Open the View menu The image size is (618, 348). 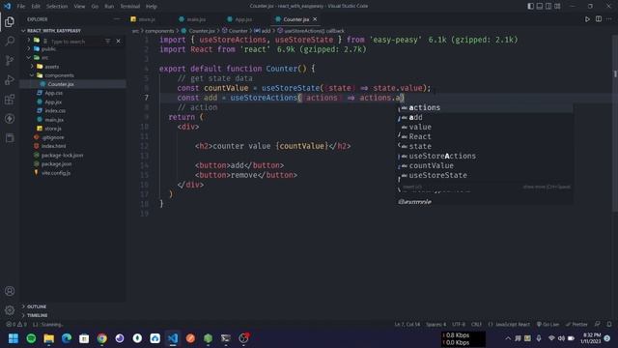pos(79,7)
